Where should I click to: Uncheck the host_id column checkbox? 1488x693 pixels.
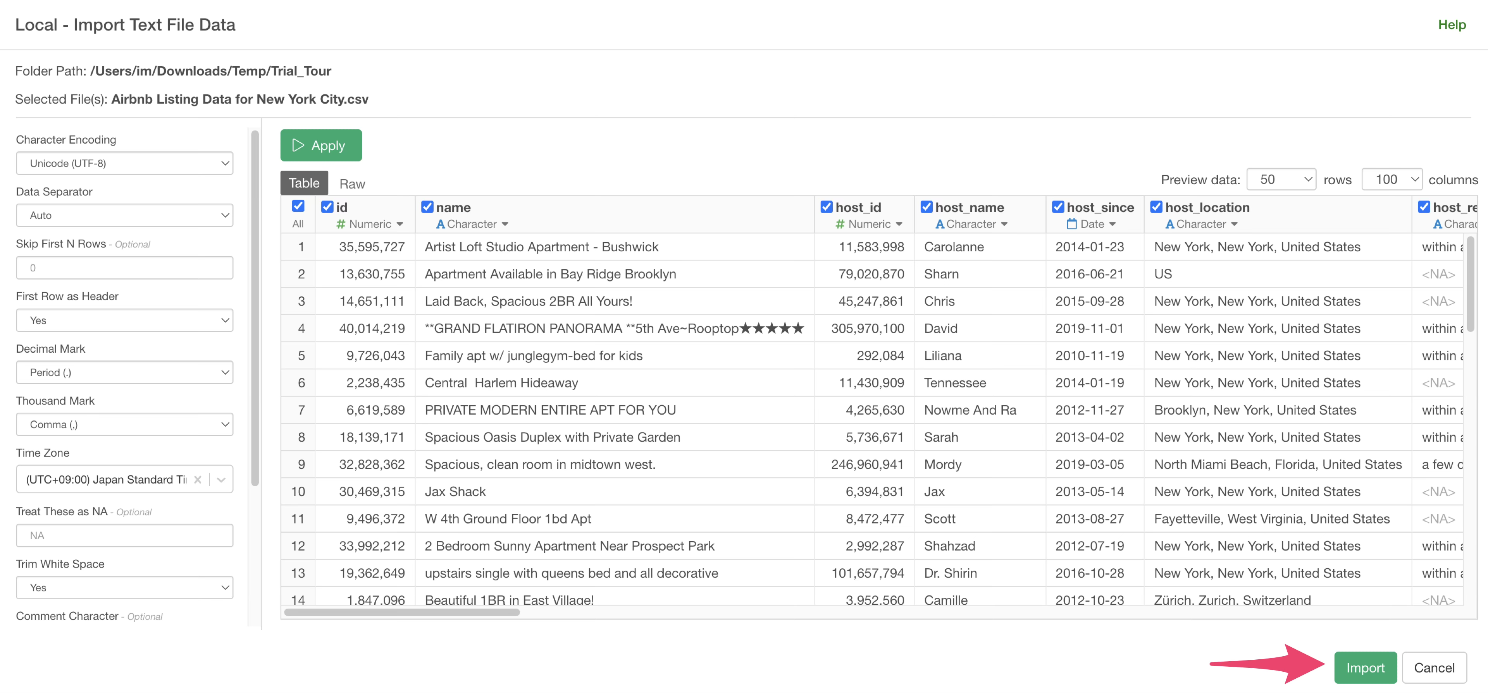coord(827,207)
